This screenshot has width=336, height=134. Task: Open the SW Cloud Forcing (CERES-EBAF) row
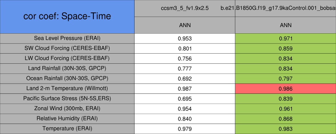tap(67, 48)
